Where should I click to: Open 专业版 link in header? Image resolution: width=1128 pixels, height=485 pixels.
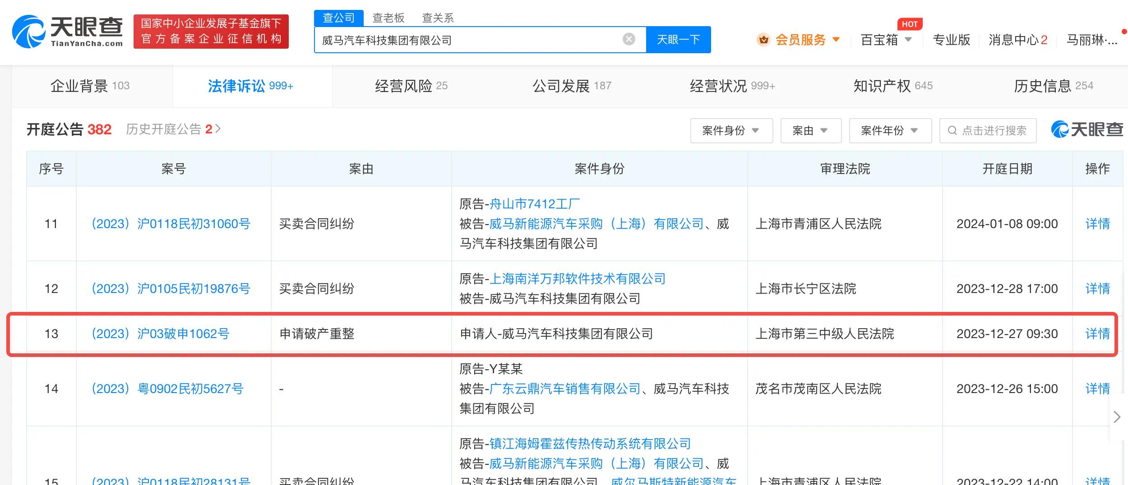pyautogui.click(x=952, y=40)
